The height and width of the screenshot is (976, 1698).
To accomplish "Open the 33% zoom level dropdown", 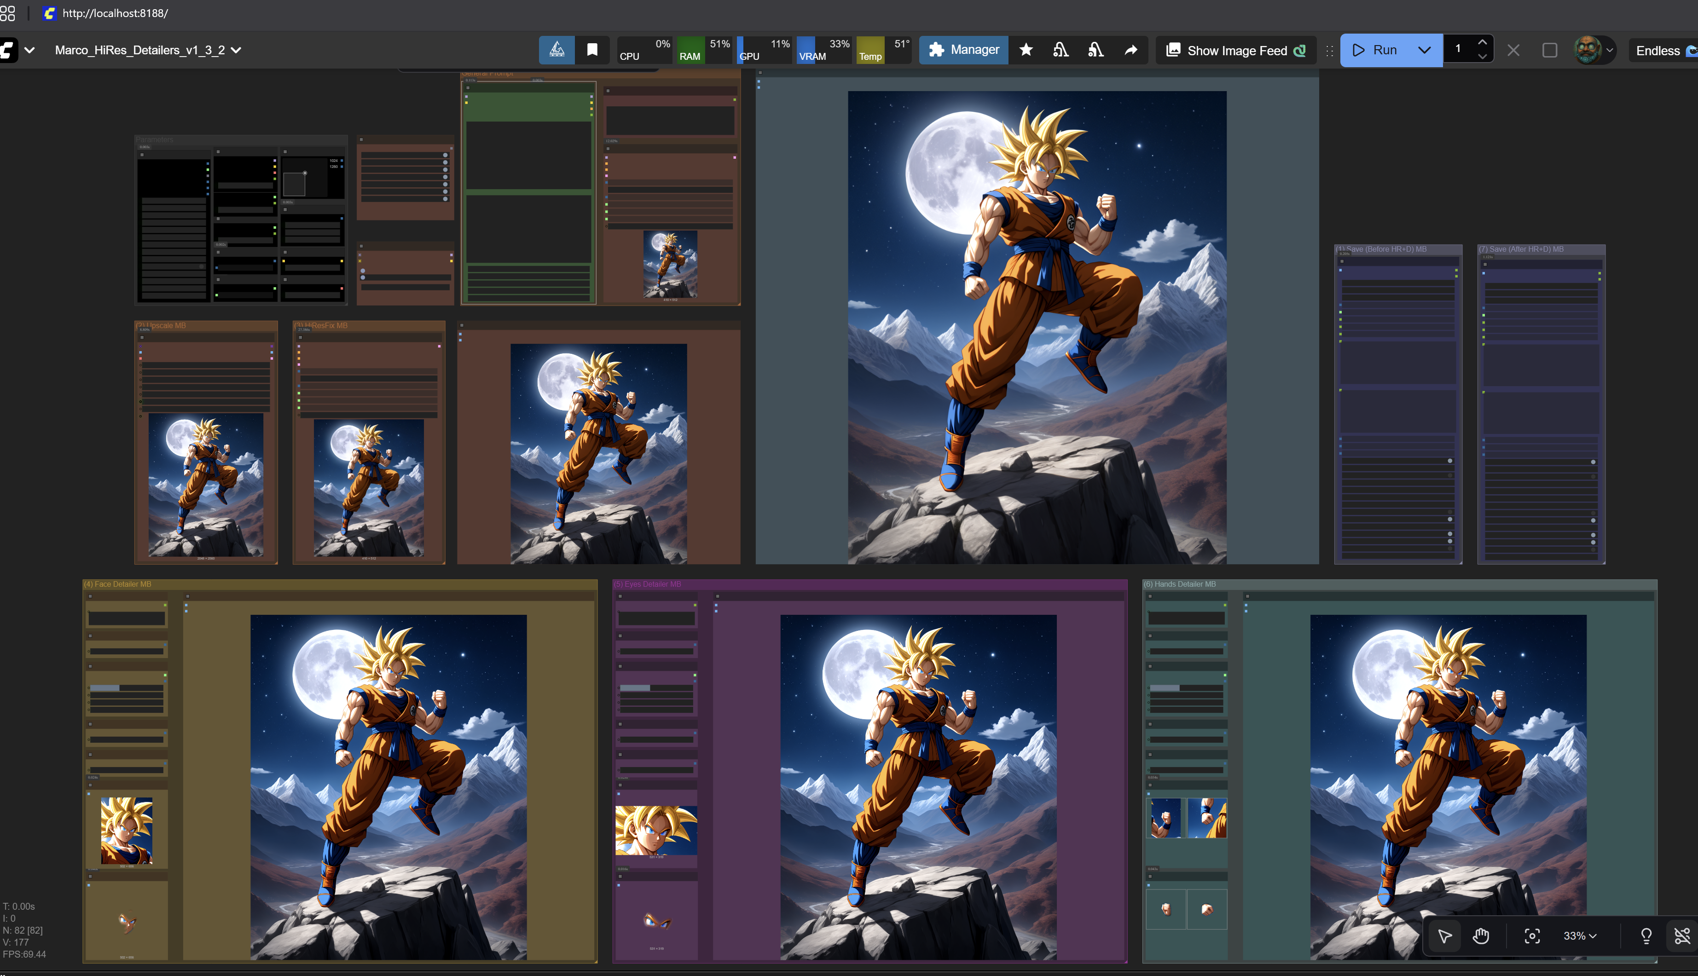I will pos(1579,936).
